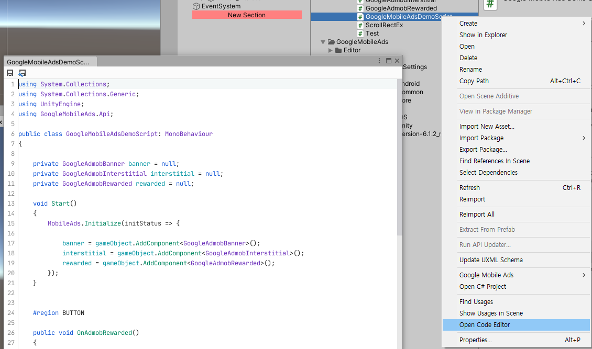Select the ScrollRectEx script icon
The image size is (592, 349).
pos(360,25)
